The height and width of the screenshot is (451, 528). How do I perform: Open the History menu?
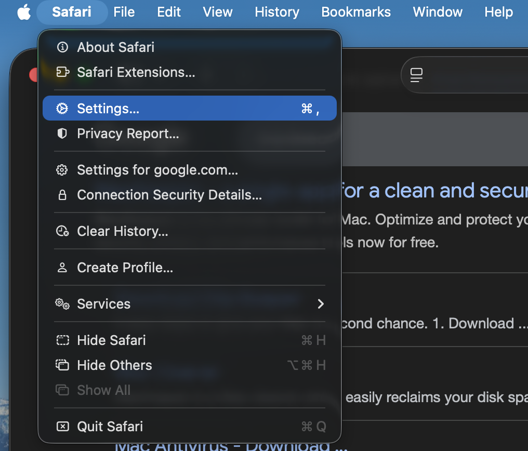(277, 12)
